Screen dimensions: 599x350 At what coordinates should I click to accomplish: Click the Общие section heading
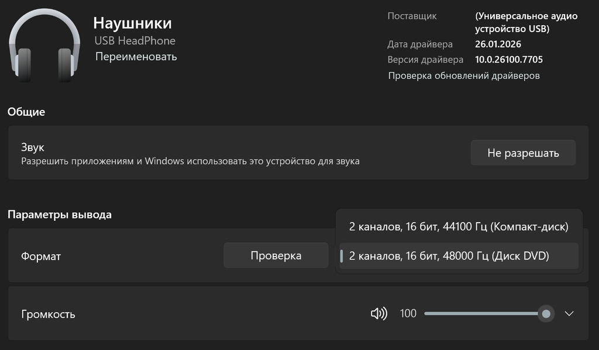(26, 112)
